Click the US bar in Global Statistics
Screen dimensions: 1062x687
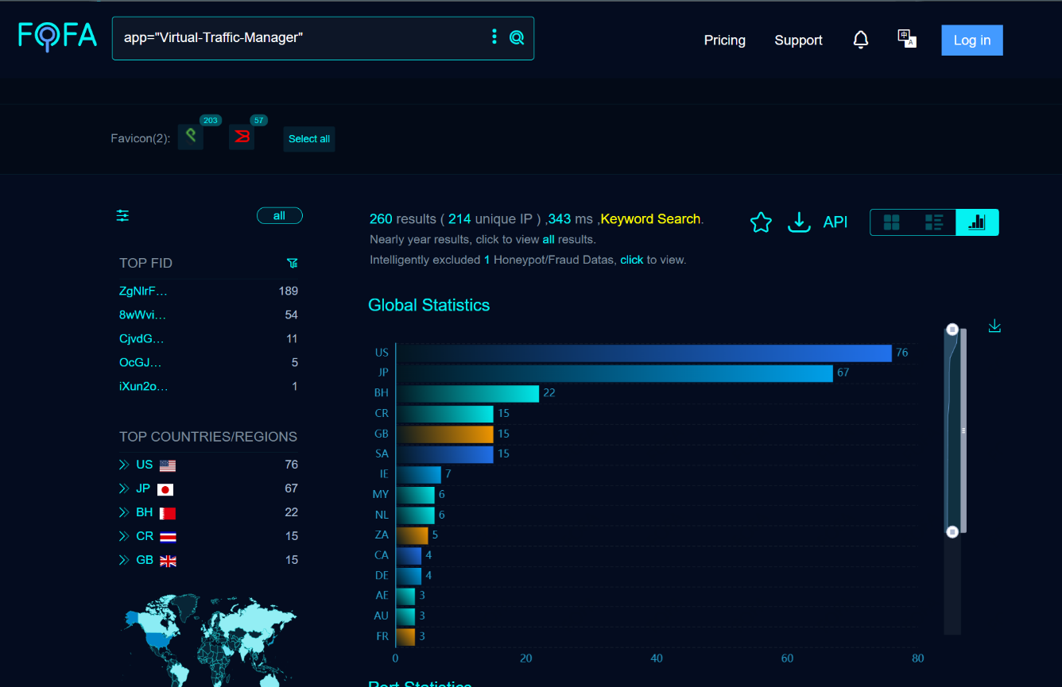pyautogui.click(x=644, y=353)
